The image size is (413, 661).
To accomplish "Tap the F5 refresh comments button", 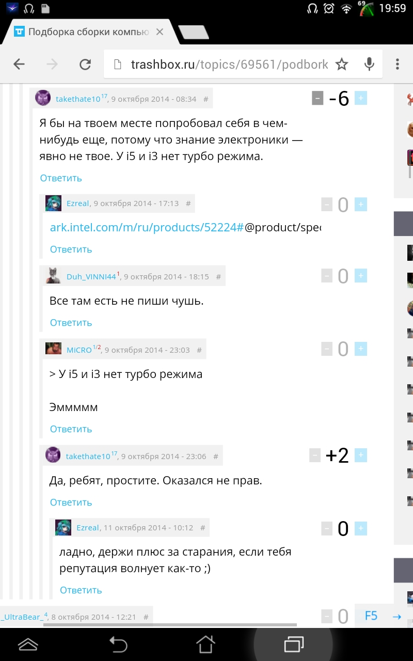I will point(371,616).
